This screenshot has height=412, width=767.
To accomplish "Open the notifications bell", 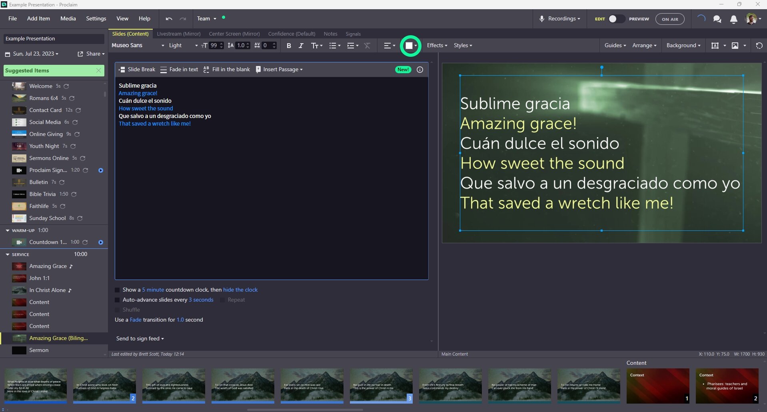I will (x=733, y=19).
